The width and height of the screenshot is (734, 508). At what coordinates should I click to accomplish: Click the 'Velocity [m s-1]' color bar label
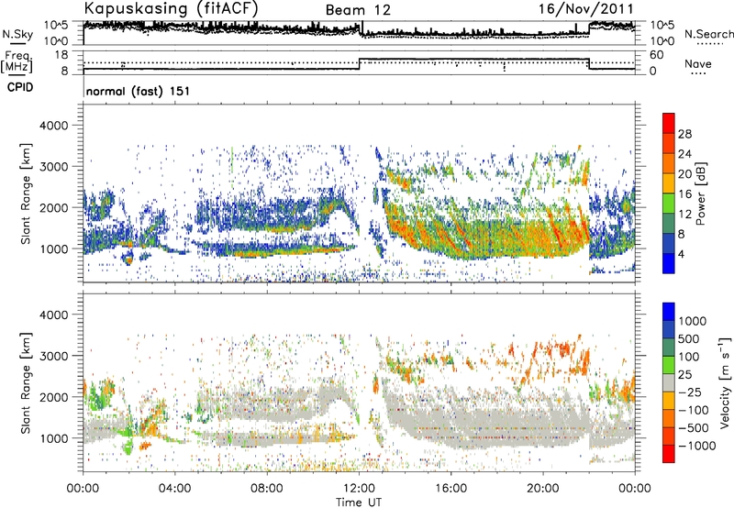[725, 382]
